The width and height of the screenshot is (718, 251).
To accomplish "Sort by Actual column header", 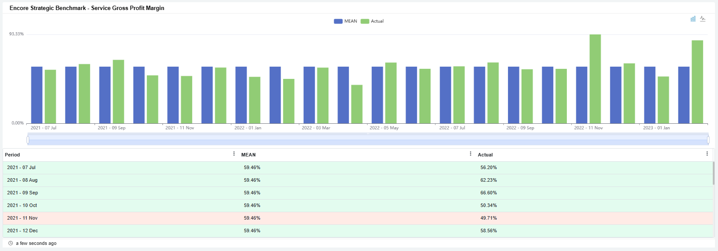I will (x=485, y=155).
